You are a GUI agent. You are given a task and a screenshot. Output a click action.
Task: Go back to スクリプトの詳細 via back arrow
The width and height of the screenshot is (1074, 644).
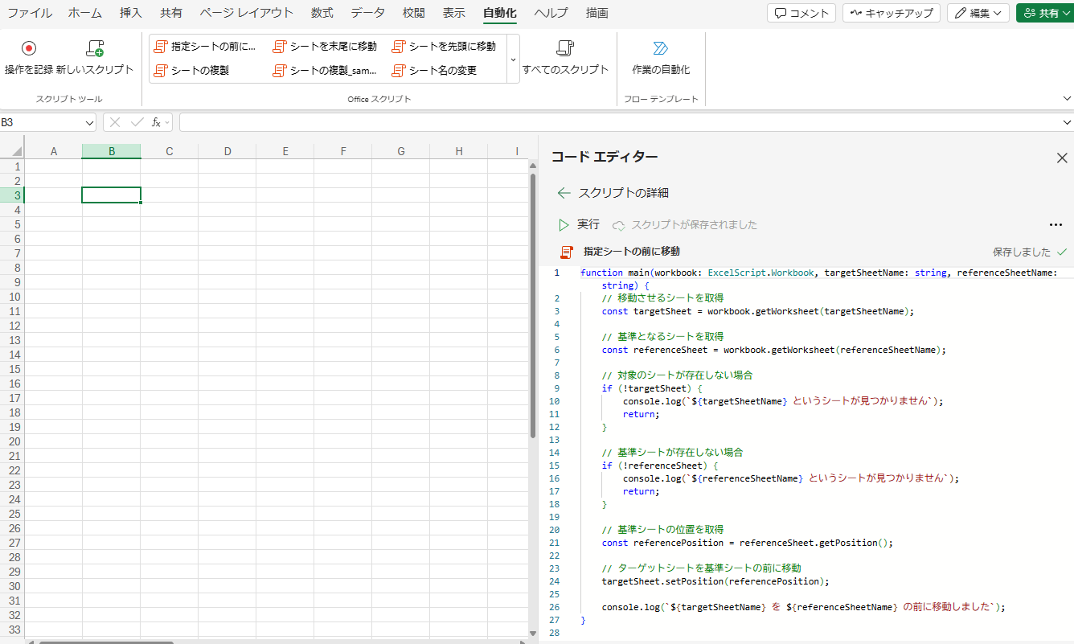pos(564,193)
